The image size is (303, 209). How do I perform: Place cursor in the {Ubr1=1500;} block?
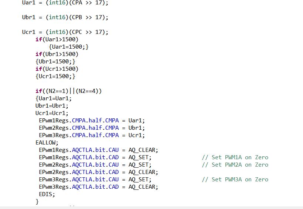pos(55,62)
